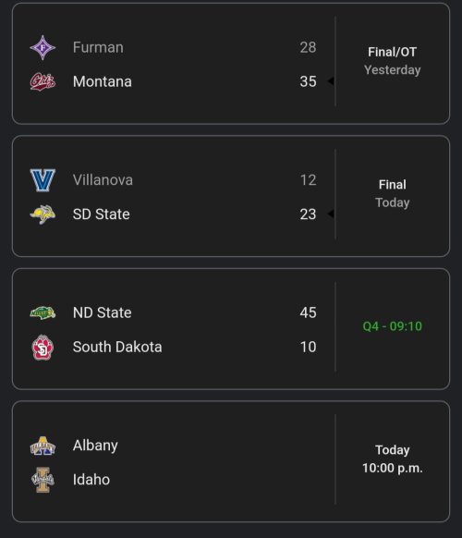Click the Today 10:00 p.m. kickoff time
This screenshot has width=462, height=538.
pyautogui.click(x=393, y=459)
